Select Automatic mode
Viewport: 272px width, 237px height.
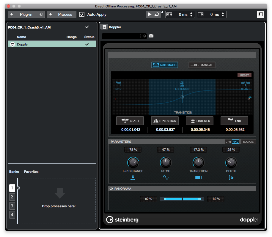coord(165,65)
